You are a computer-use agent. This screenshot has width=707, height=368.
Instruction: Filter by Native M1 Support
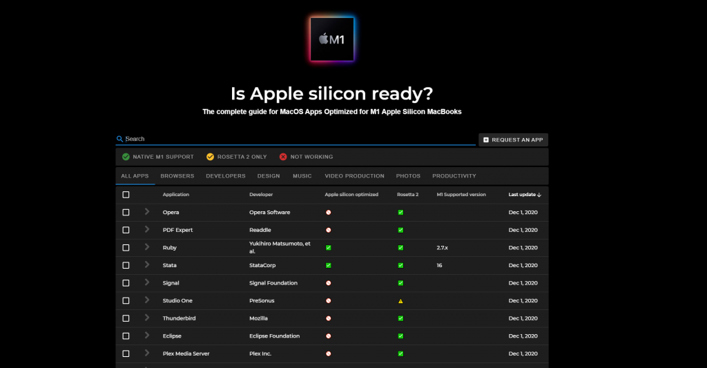pos(158,157)
